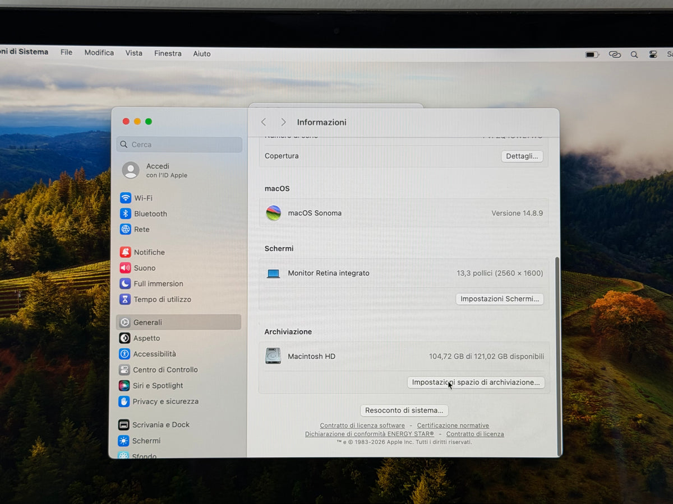Open Wi-Fi settings icon in sidebar

[126, 198]
